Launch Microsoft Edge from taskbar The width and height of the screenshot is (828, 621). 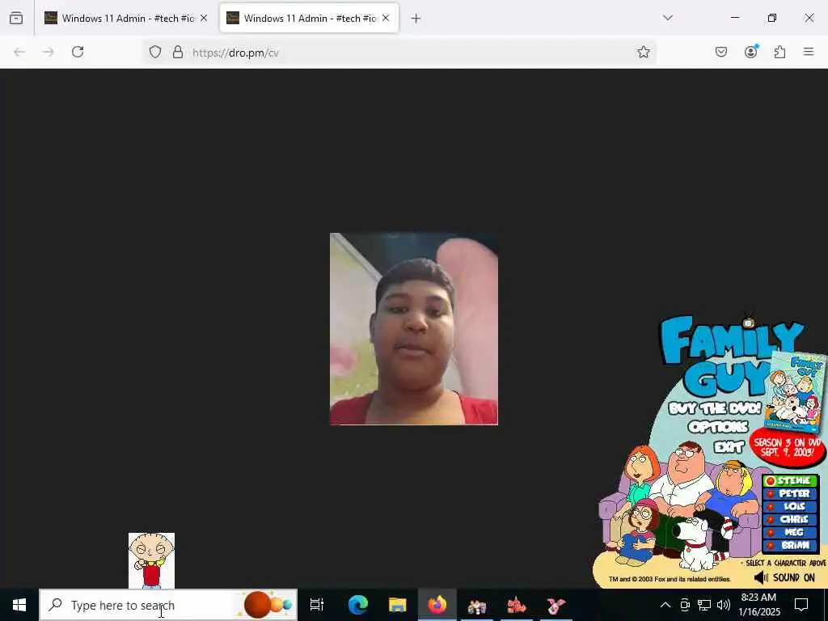(x=357, y=605)
